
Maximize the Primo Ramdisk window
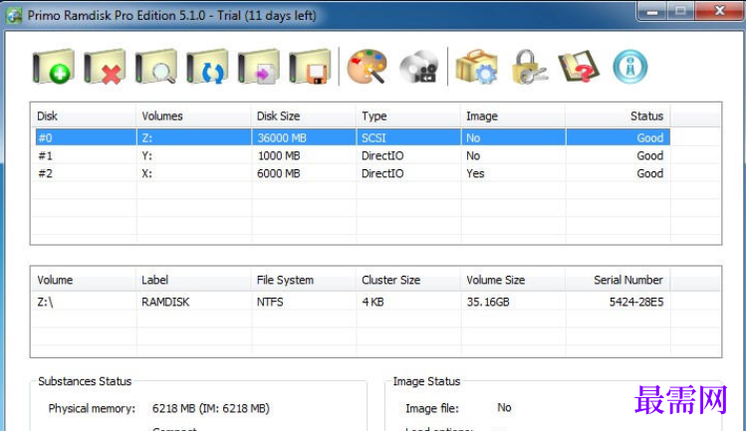click(680, 11)
